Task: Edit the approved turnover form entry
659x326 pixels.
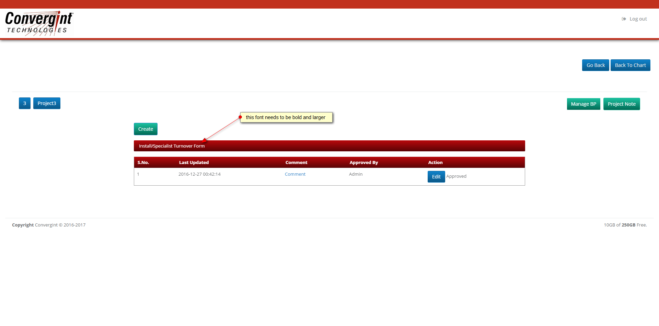Action: (436, 177)
